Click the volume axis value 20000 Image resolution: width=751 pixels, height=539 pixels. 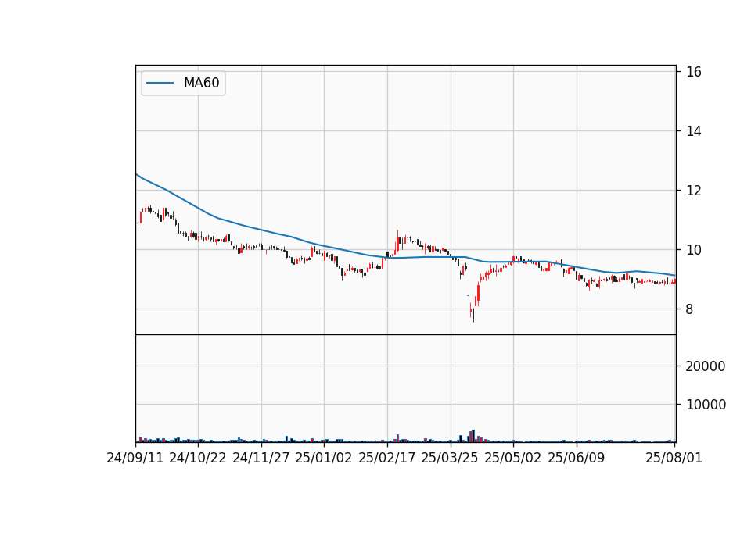706,366
